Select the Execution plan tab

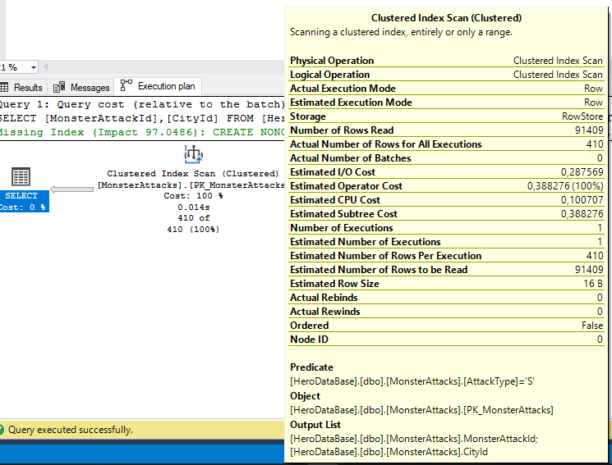(158, 86)
